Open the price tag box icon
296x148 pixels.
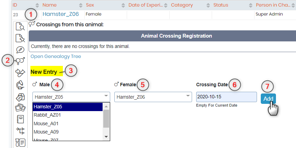tap(20, 97)
